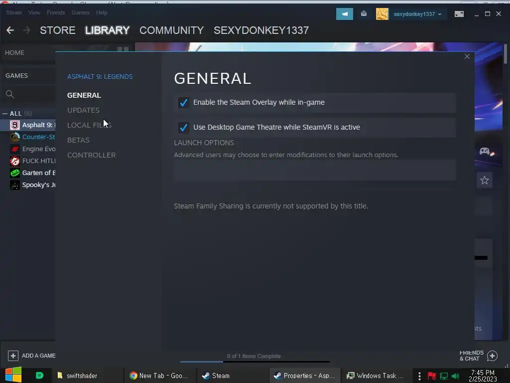Open the Windows Start button
Viewport: 510px width, 383px height.
tap(13, 375)
